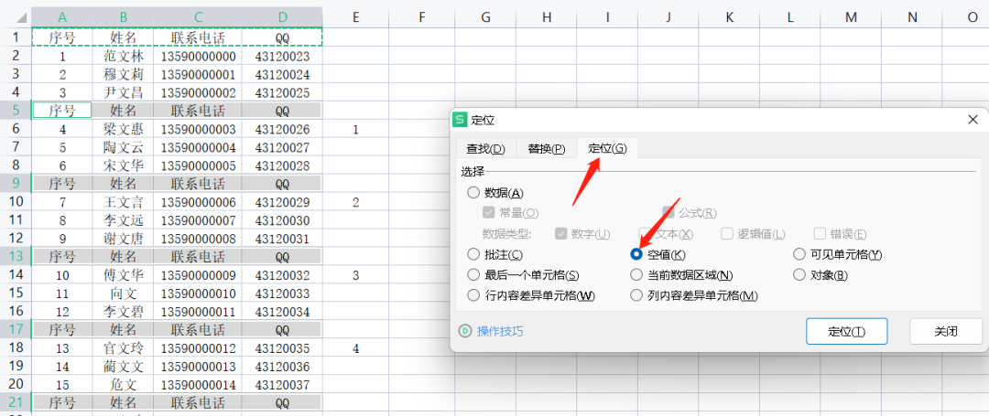This screenshot has height=416, width=989.
Task: Select row 13 header
Action: 16,257
